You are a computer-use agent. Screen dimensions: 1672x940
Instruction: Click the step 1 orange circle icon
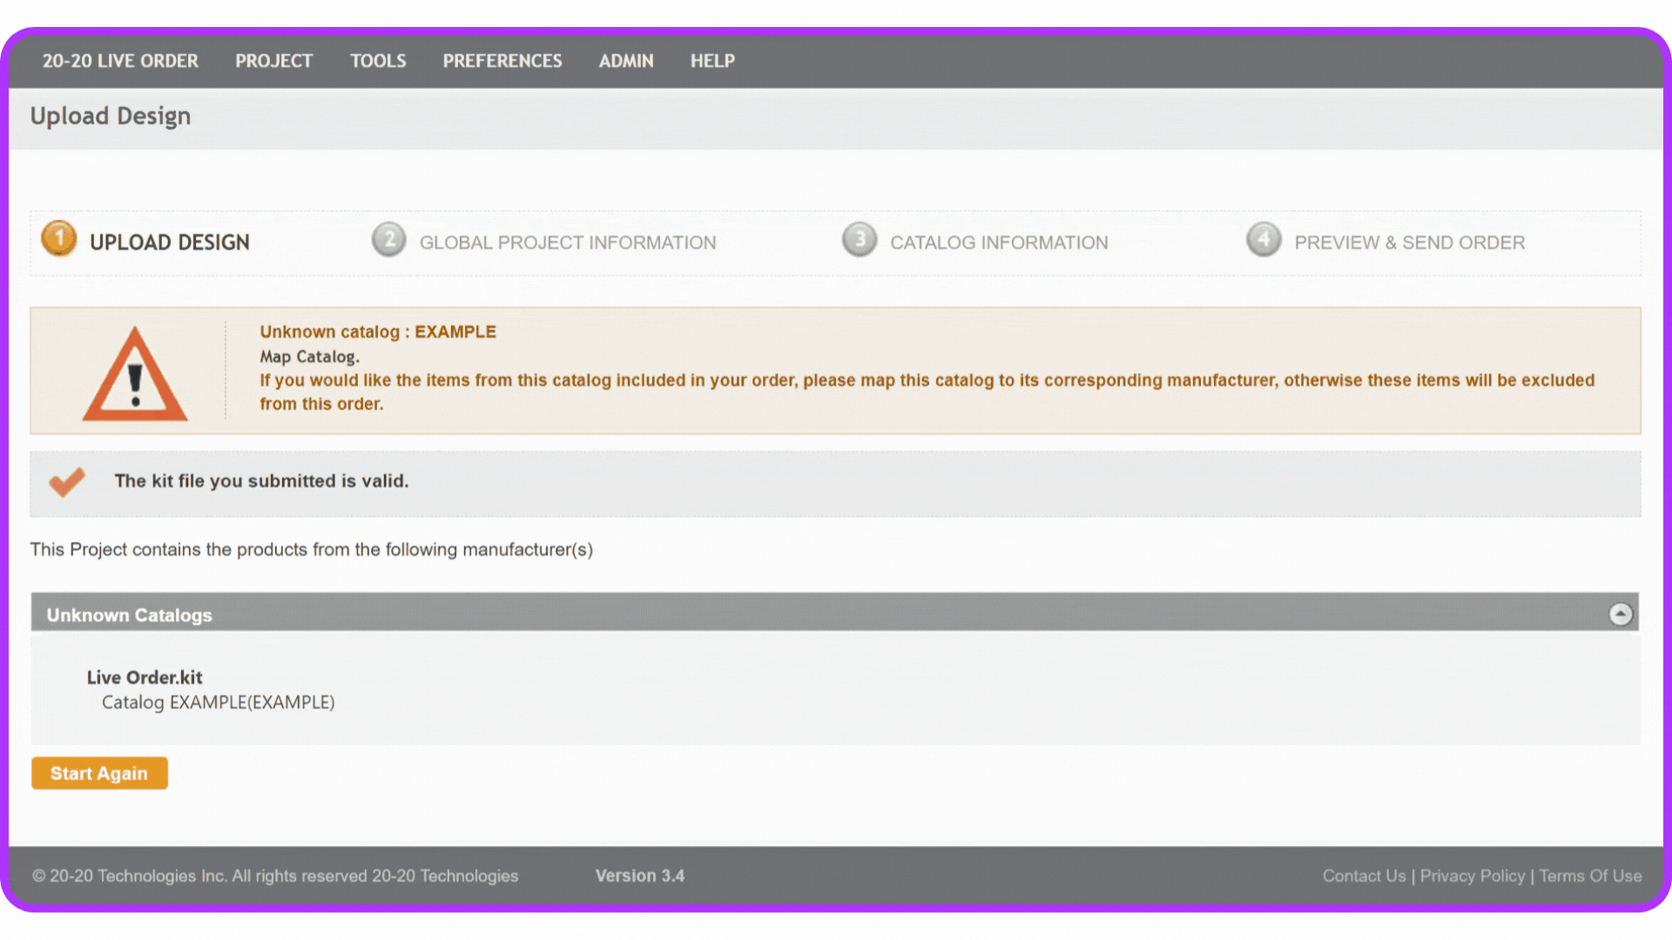click(59, 238)
